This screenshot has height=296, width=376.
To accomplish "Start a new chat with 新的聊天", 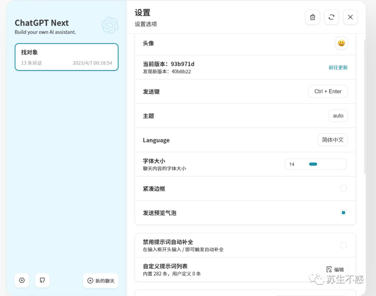I will coord(101,280).
